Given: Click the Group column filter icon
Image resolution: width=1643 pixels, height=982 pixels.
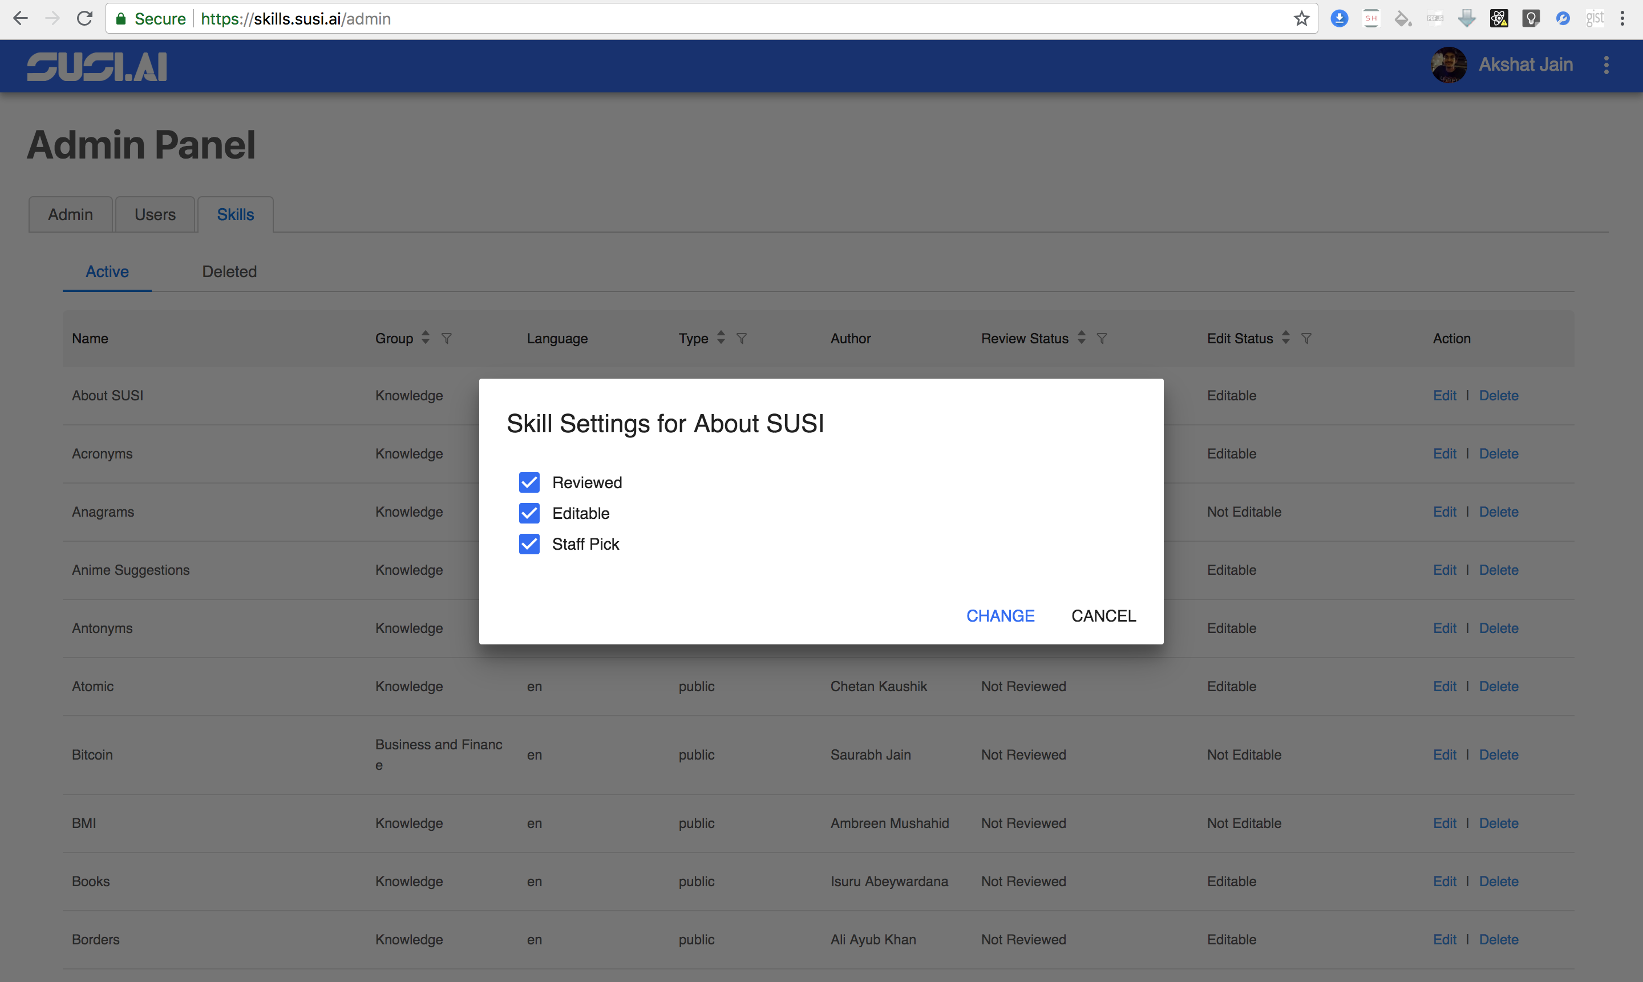Looking at the screenshot, I should (x=447, y=338).
